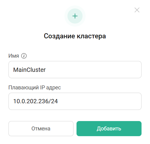The image size is (150, 144).
Task: Click the green plus icon at top
Action: point(75,16)
